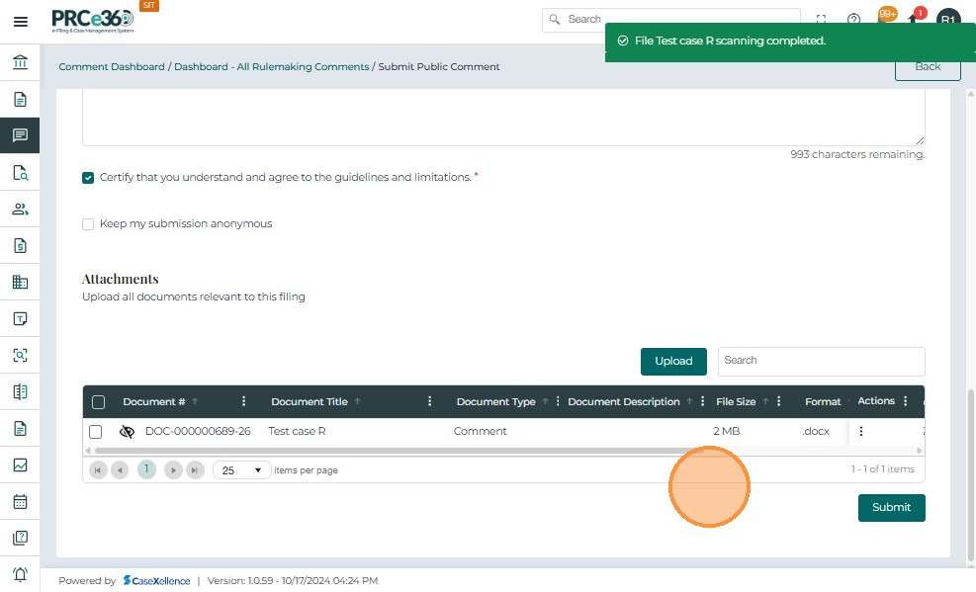Click the table horizontal scrollbar

coord(399,451)
